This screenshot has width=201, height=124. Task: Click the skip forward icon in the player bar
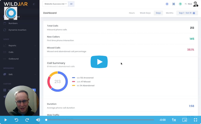click(27, 120)
